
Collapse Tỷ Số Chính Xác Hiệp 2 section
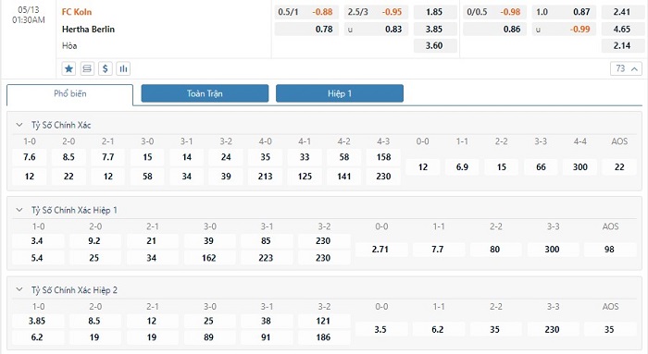(x=19, y=289)
